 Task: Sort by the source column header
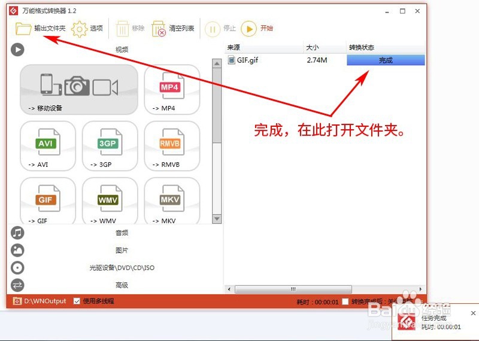pyautogui.click(x=264, y=48)
